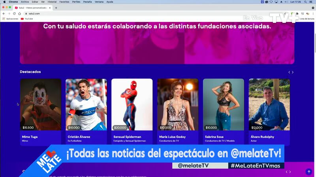Click the $15.500 price tag
The height and width of the screenshot is (177, 316).
[x=28, y=127]
